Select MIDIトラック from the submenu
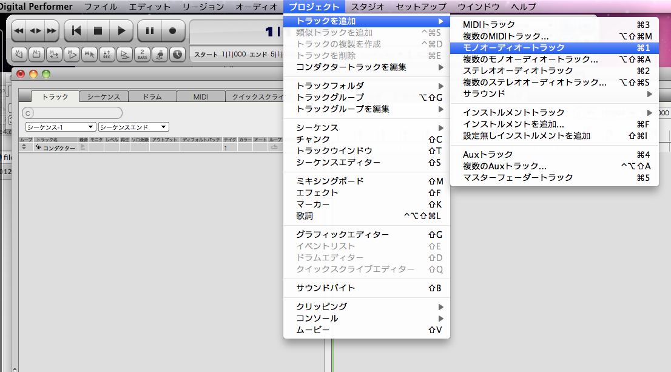Screen dimensions: 671x372 point(554,24)
